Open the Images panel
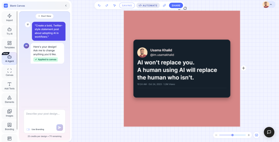279x142 pixels. pos(10,113)
